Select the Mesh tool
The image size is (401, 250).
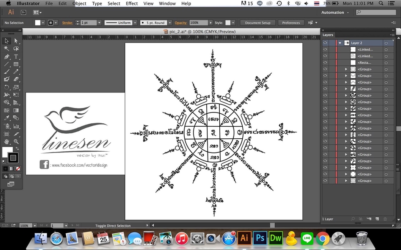tap(7, 110)
